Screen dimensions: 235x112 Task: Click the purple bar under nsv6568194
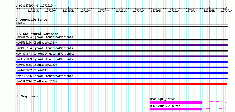coord(122,45)
